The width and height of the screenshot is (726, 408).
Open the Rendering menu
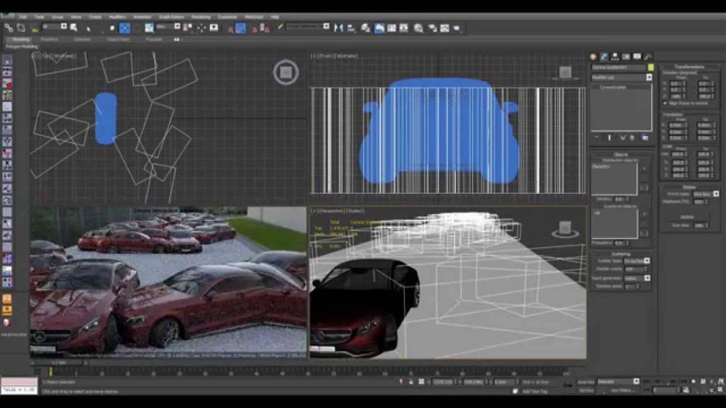200,17
